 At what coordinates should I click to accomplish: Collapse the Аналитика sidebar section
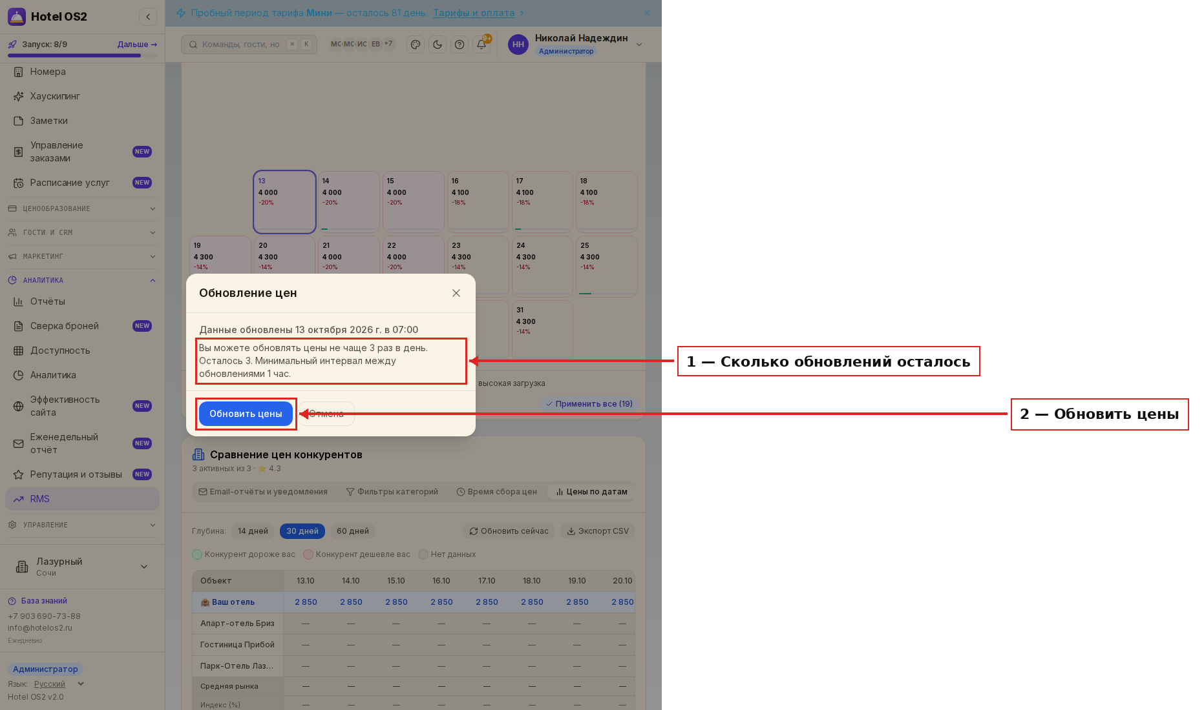[x=82, y=280]
